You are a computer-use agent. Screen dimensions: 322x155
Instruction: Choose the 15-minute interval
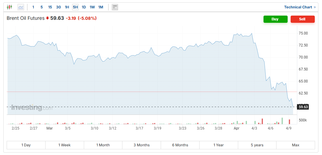coord(50,7)
